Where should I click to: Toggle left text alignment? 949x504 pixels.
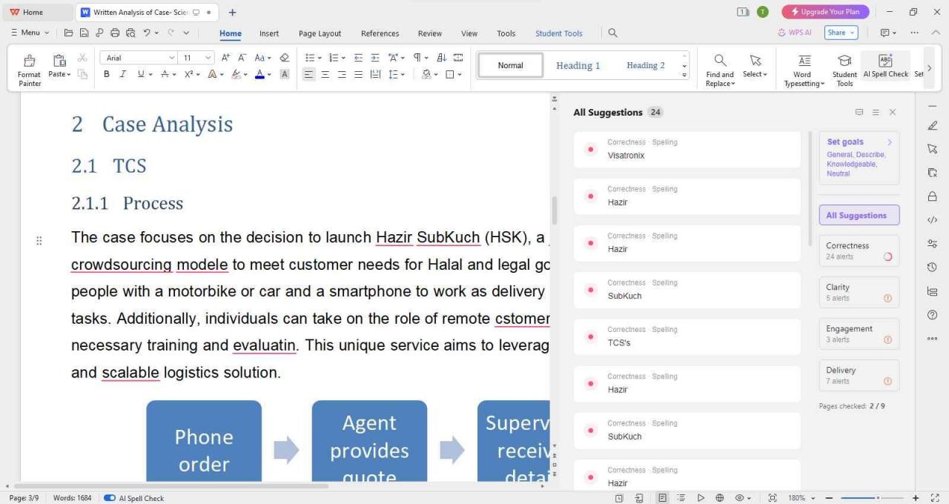[308, 74]
